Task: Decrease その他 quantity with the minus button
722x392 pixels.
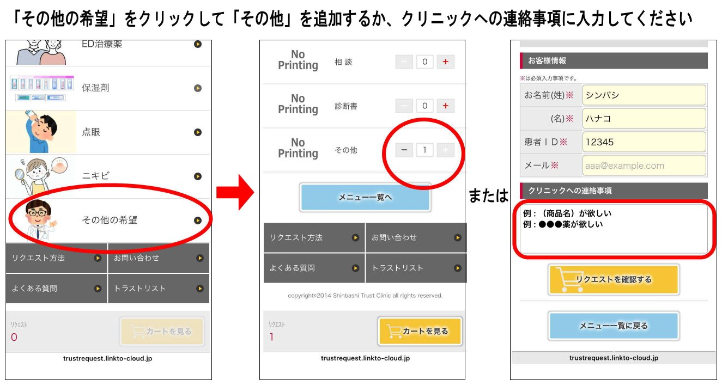Action: point(404,150)
